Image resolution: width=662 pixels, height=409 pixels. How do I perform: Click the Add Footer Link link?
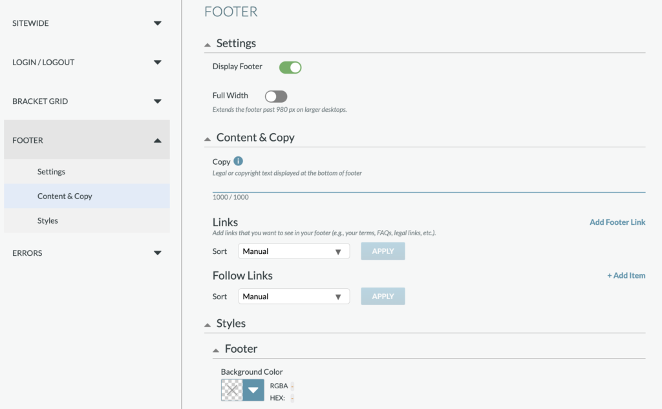pyautogui.click(x=617, y=222)
